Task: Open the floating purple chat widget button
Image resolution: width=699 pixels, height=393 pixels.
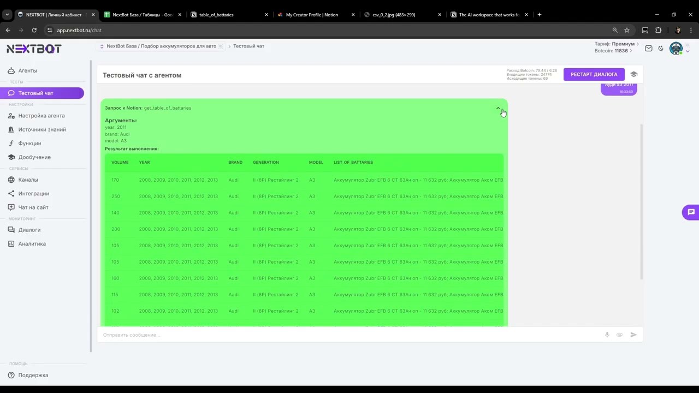Action: click(691, 212)
